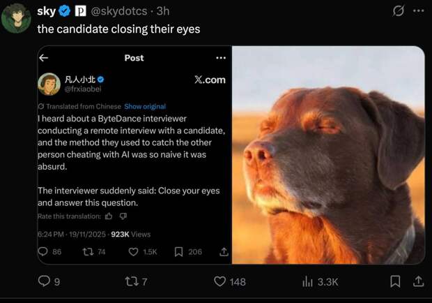Click the back arrow in quoted screenshot
Screen dimensions: 432x303
[x=44, y=58]
